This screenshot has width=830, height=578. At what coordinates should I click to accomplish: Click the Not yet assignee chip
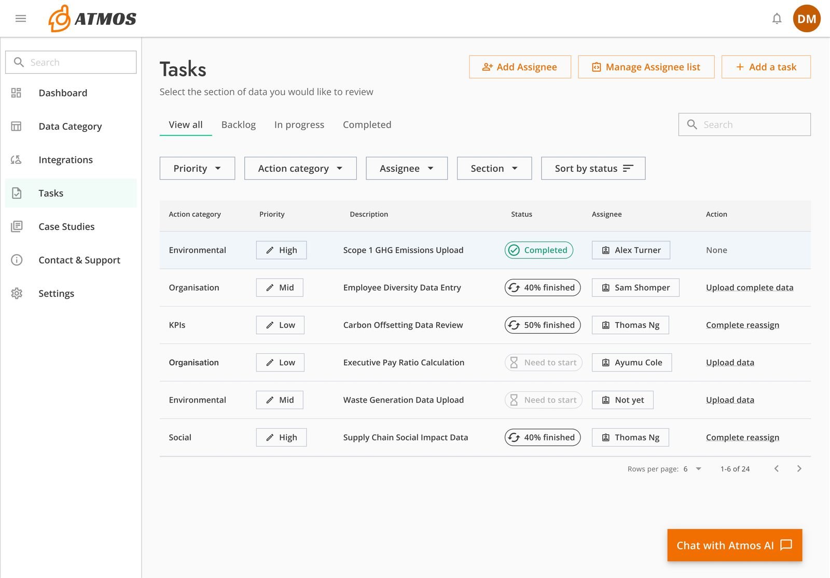pyautogui.click(x=622, y=400)
